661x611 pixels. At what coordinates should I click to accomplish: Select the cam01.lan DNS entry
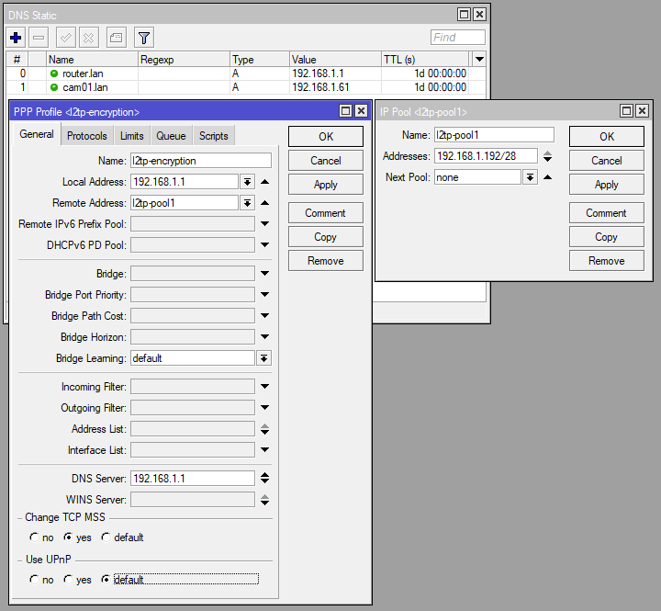(x=246, y=87)
